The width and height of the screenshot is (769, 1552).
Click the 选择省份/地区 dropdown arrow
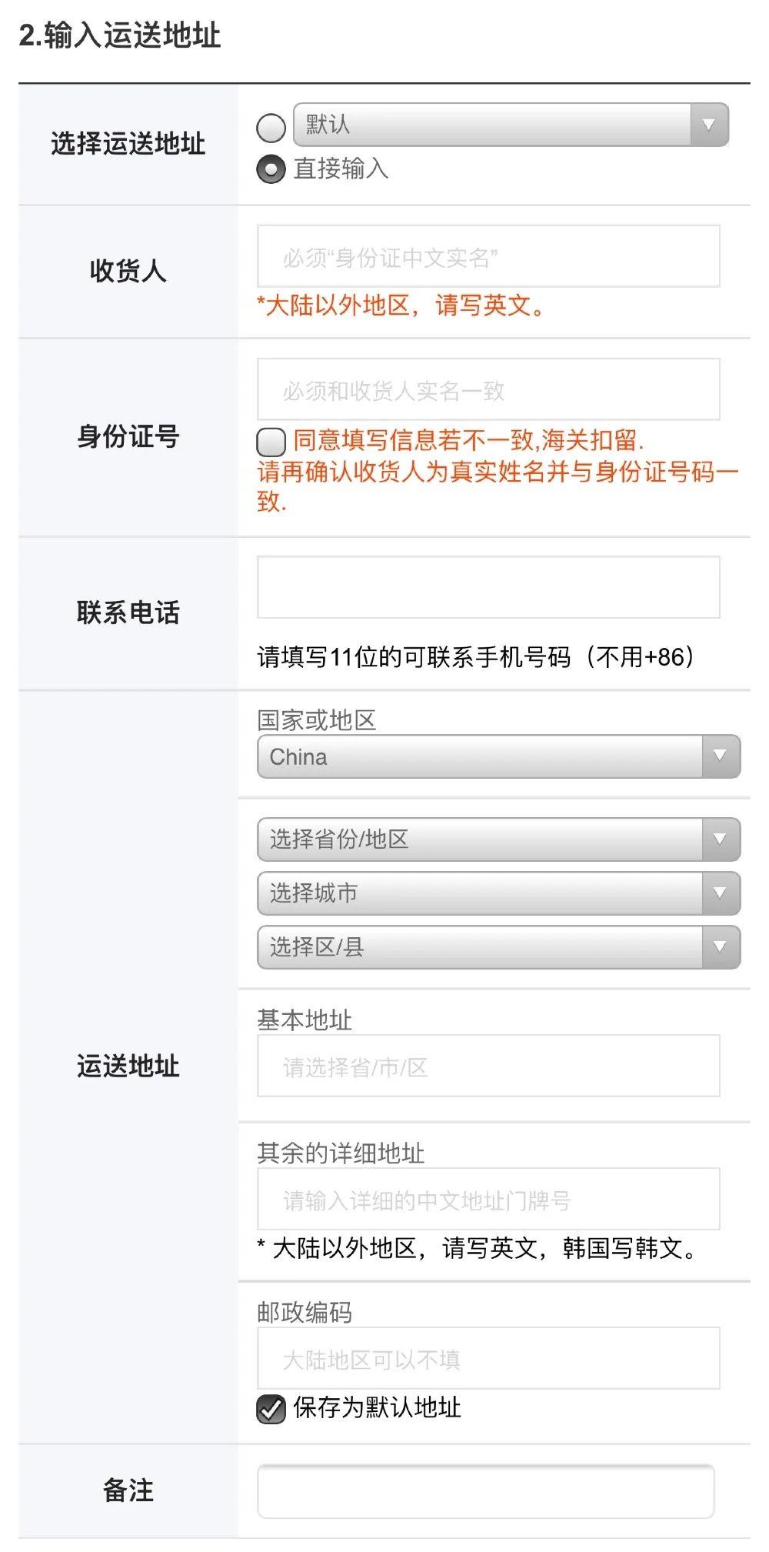coord(721,839)
